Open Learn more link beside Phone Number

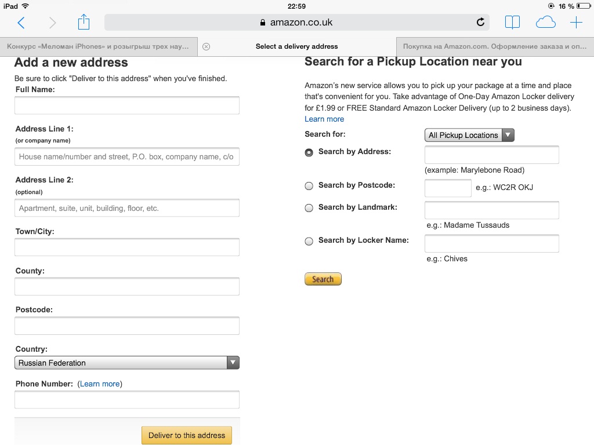[100, 384]
